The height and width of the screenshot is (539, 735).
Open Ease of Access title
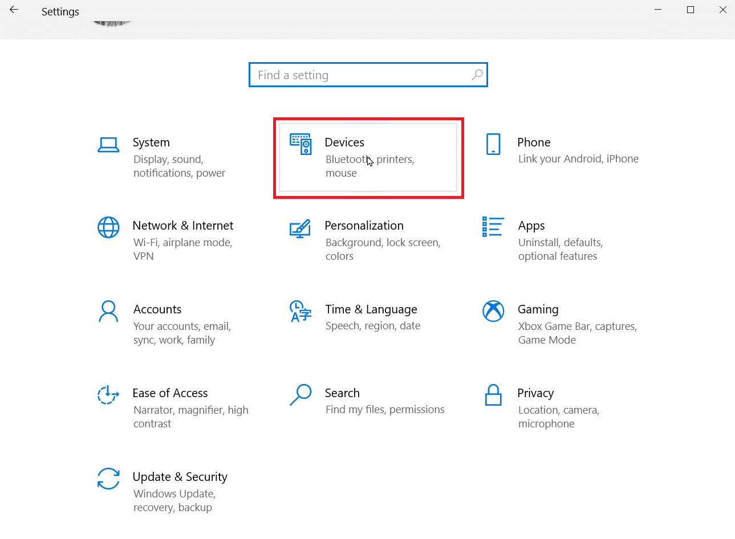click(170, 393)
